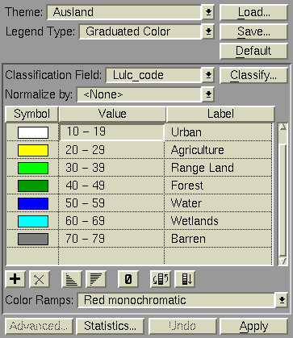
Task: Delete selected class with X icon
Action: coord(40,279)
